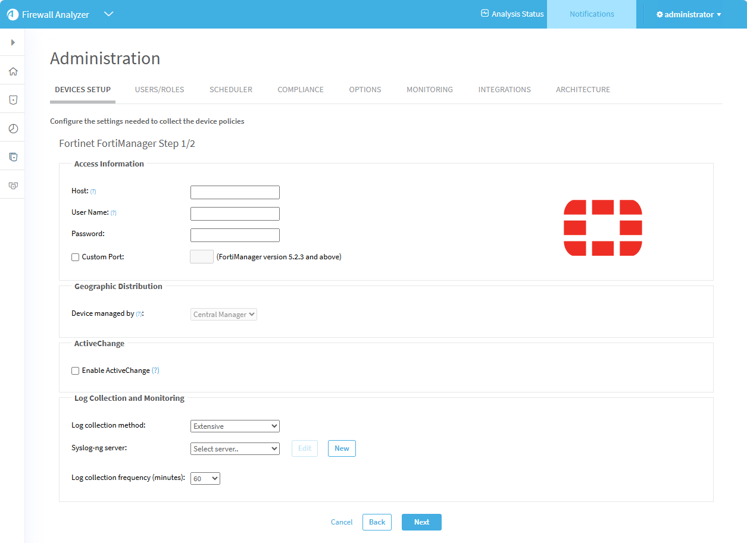Enable the Custom Port checkbox
This screenshot has width=747, height=543.
(76, 258)
